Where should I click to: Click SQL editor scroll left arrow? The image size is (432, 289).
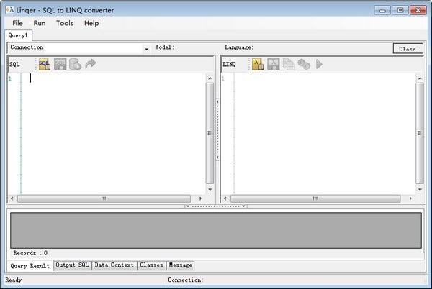point(12,198)
